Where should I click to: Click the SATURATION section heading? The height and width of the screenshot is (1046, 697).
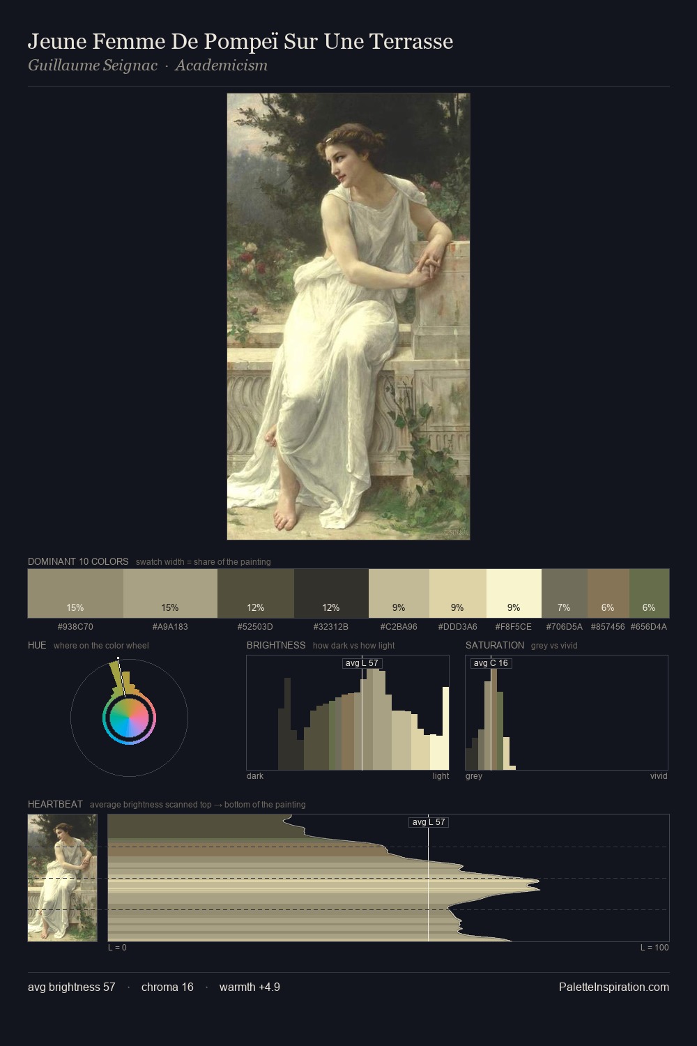click(495, 645)
